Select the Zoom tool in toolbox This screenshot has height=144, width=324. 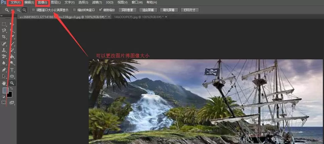12,83
